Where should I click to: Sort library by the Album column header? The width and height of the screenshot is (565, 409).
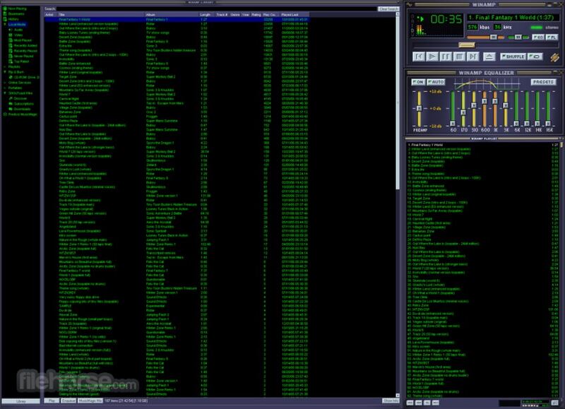tap(150, 14)
